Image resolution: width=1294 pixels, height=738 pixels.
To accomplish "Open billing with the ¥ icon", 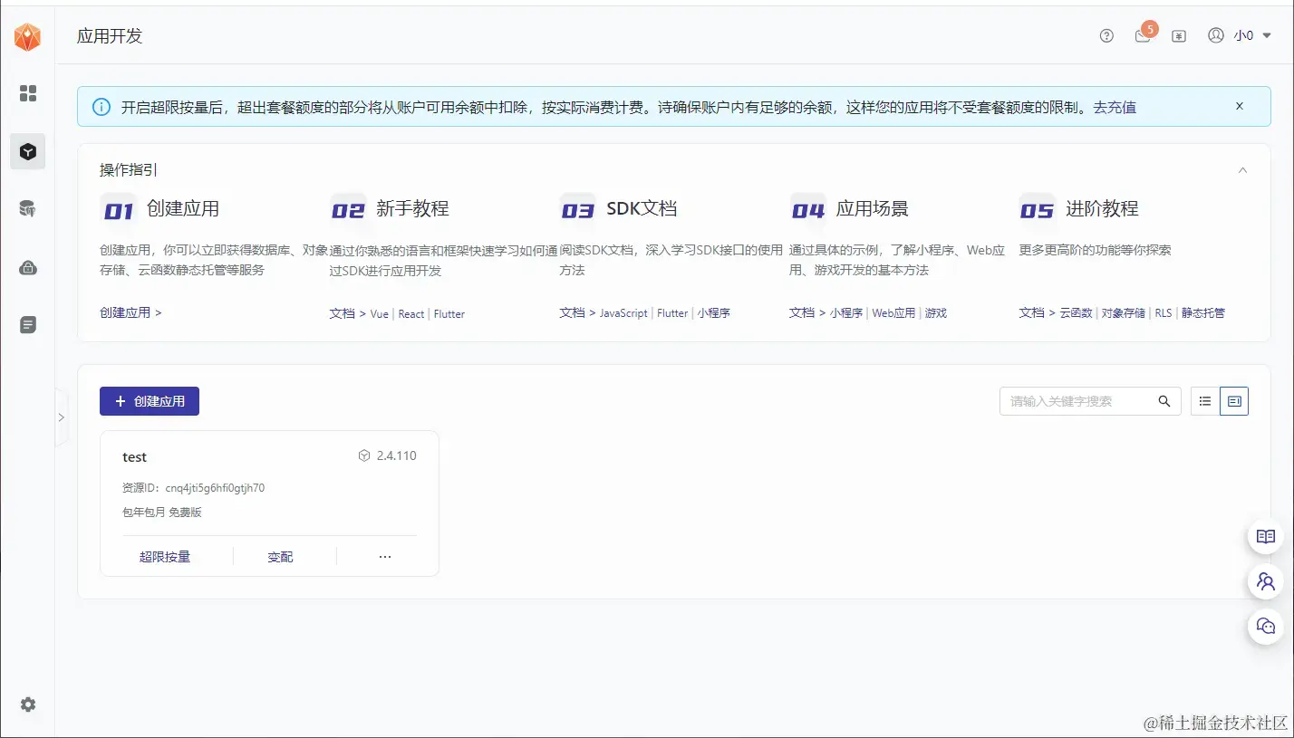I will point(1179,36).
